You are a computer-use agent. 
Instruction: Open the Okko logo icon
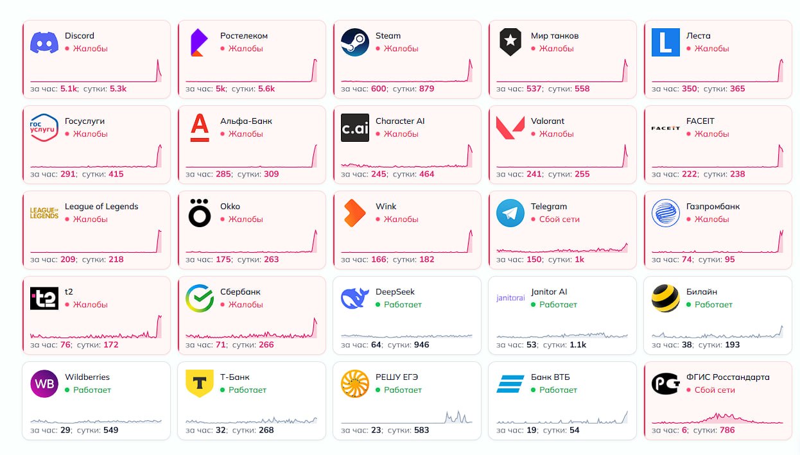pyautogui.click(x=200, y=213)
